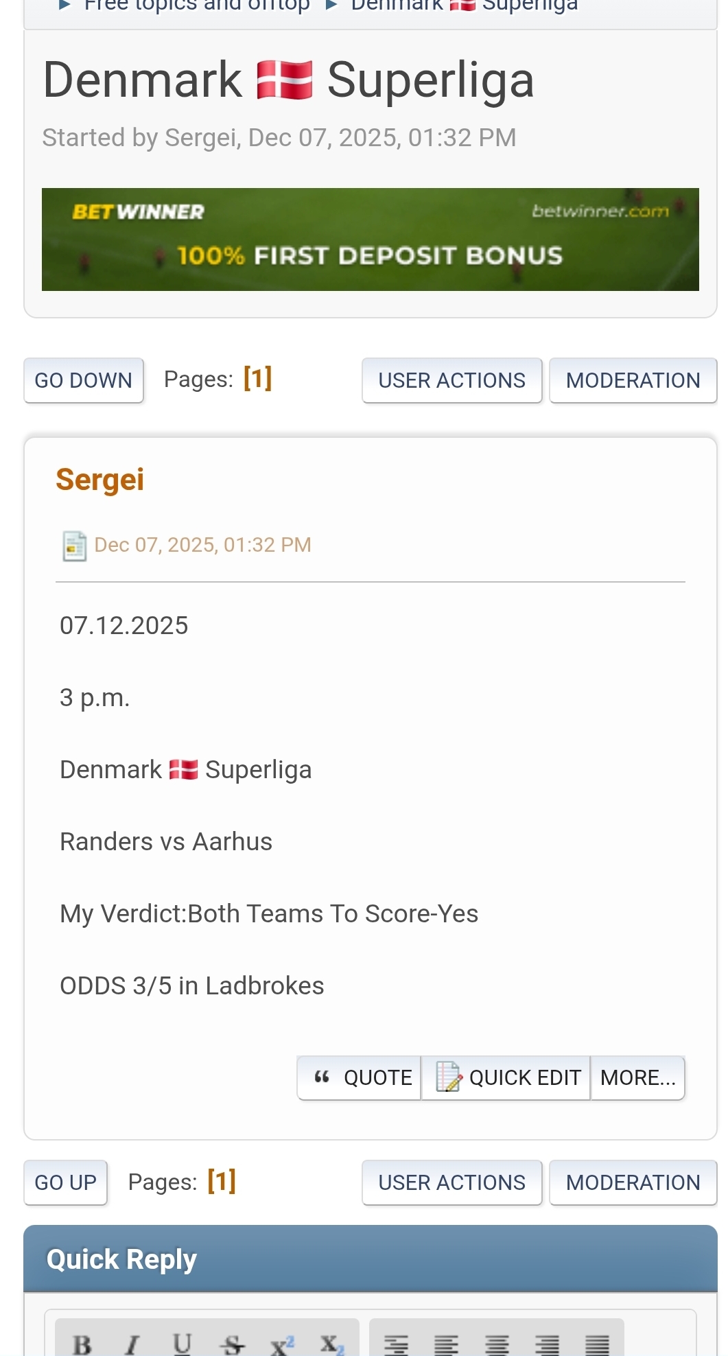Expand the More... options on Sergei's post
The height and width of the screenshot is (1356, 728).
[637, 1077]
